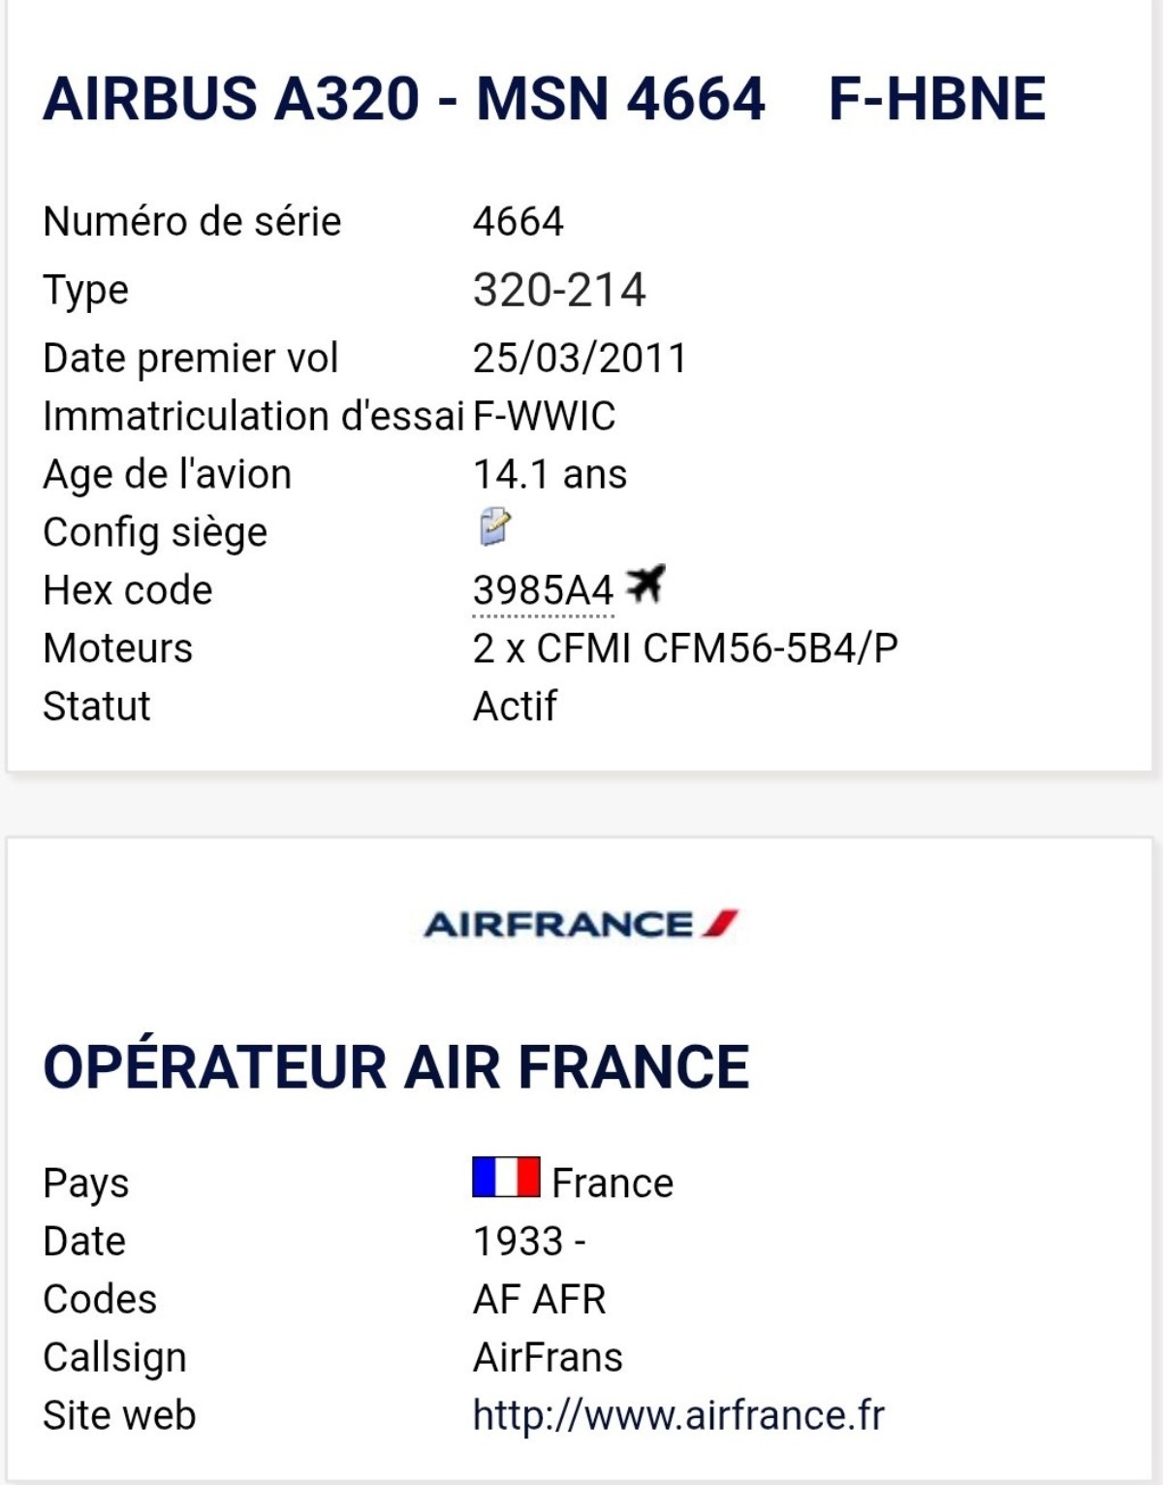Select serial number value 4664

[518, 222]
